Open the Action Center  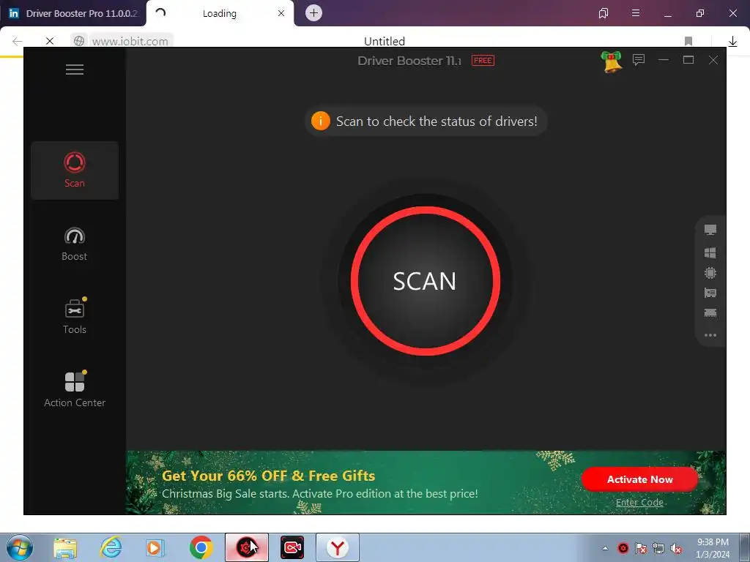click(75, 389)
